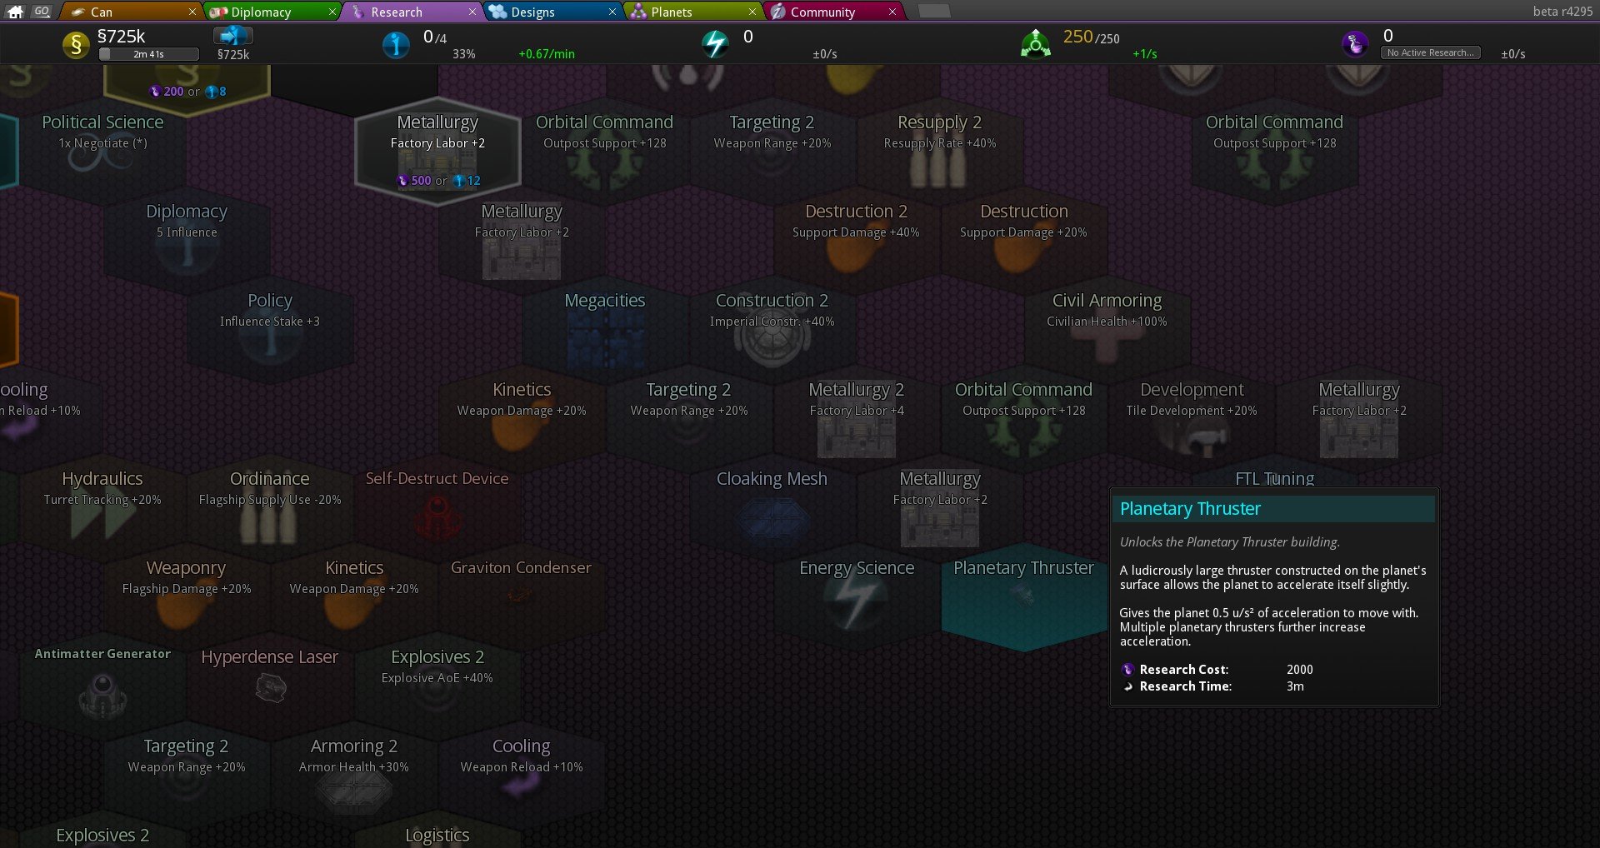Click the lightning energy resource icon
This screenshot has width=1600, height=848.
(715, 44)
